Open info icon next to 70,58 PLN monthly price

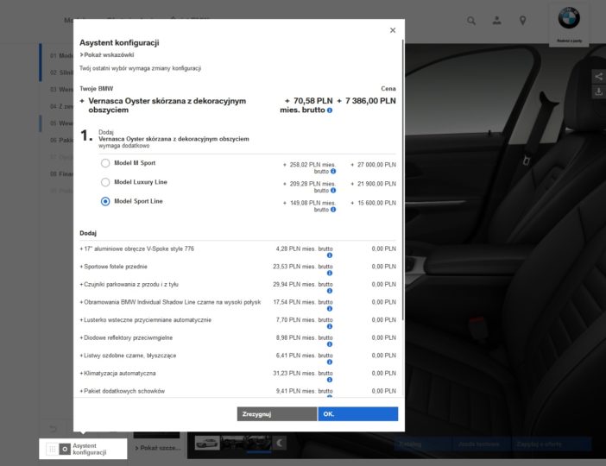coord(330,110)
